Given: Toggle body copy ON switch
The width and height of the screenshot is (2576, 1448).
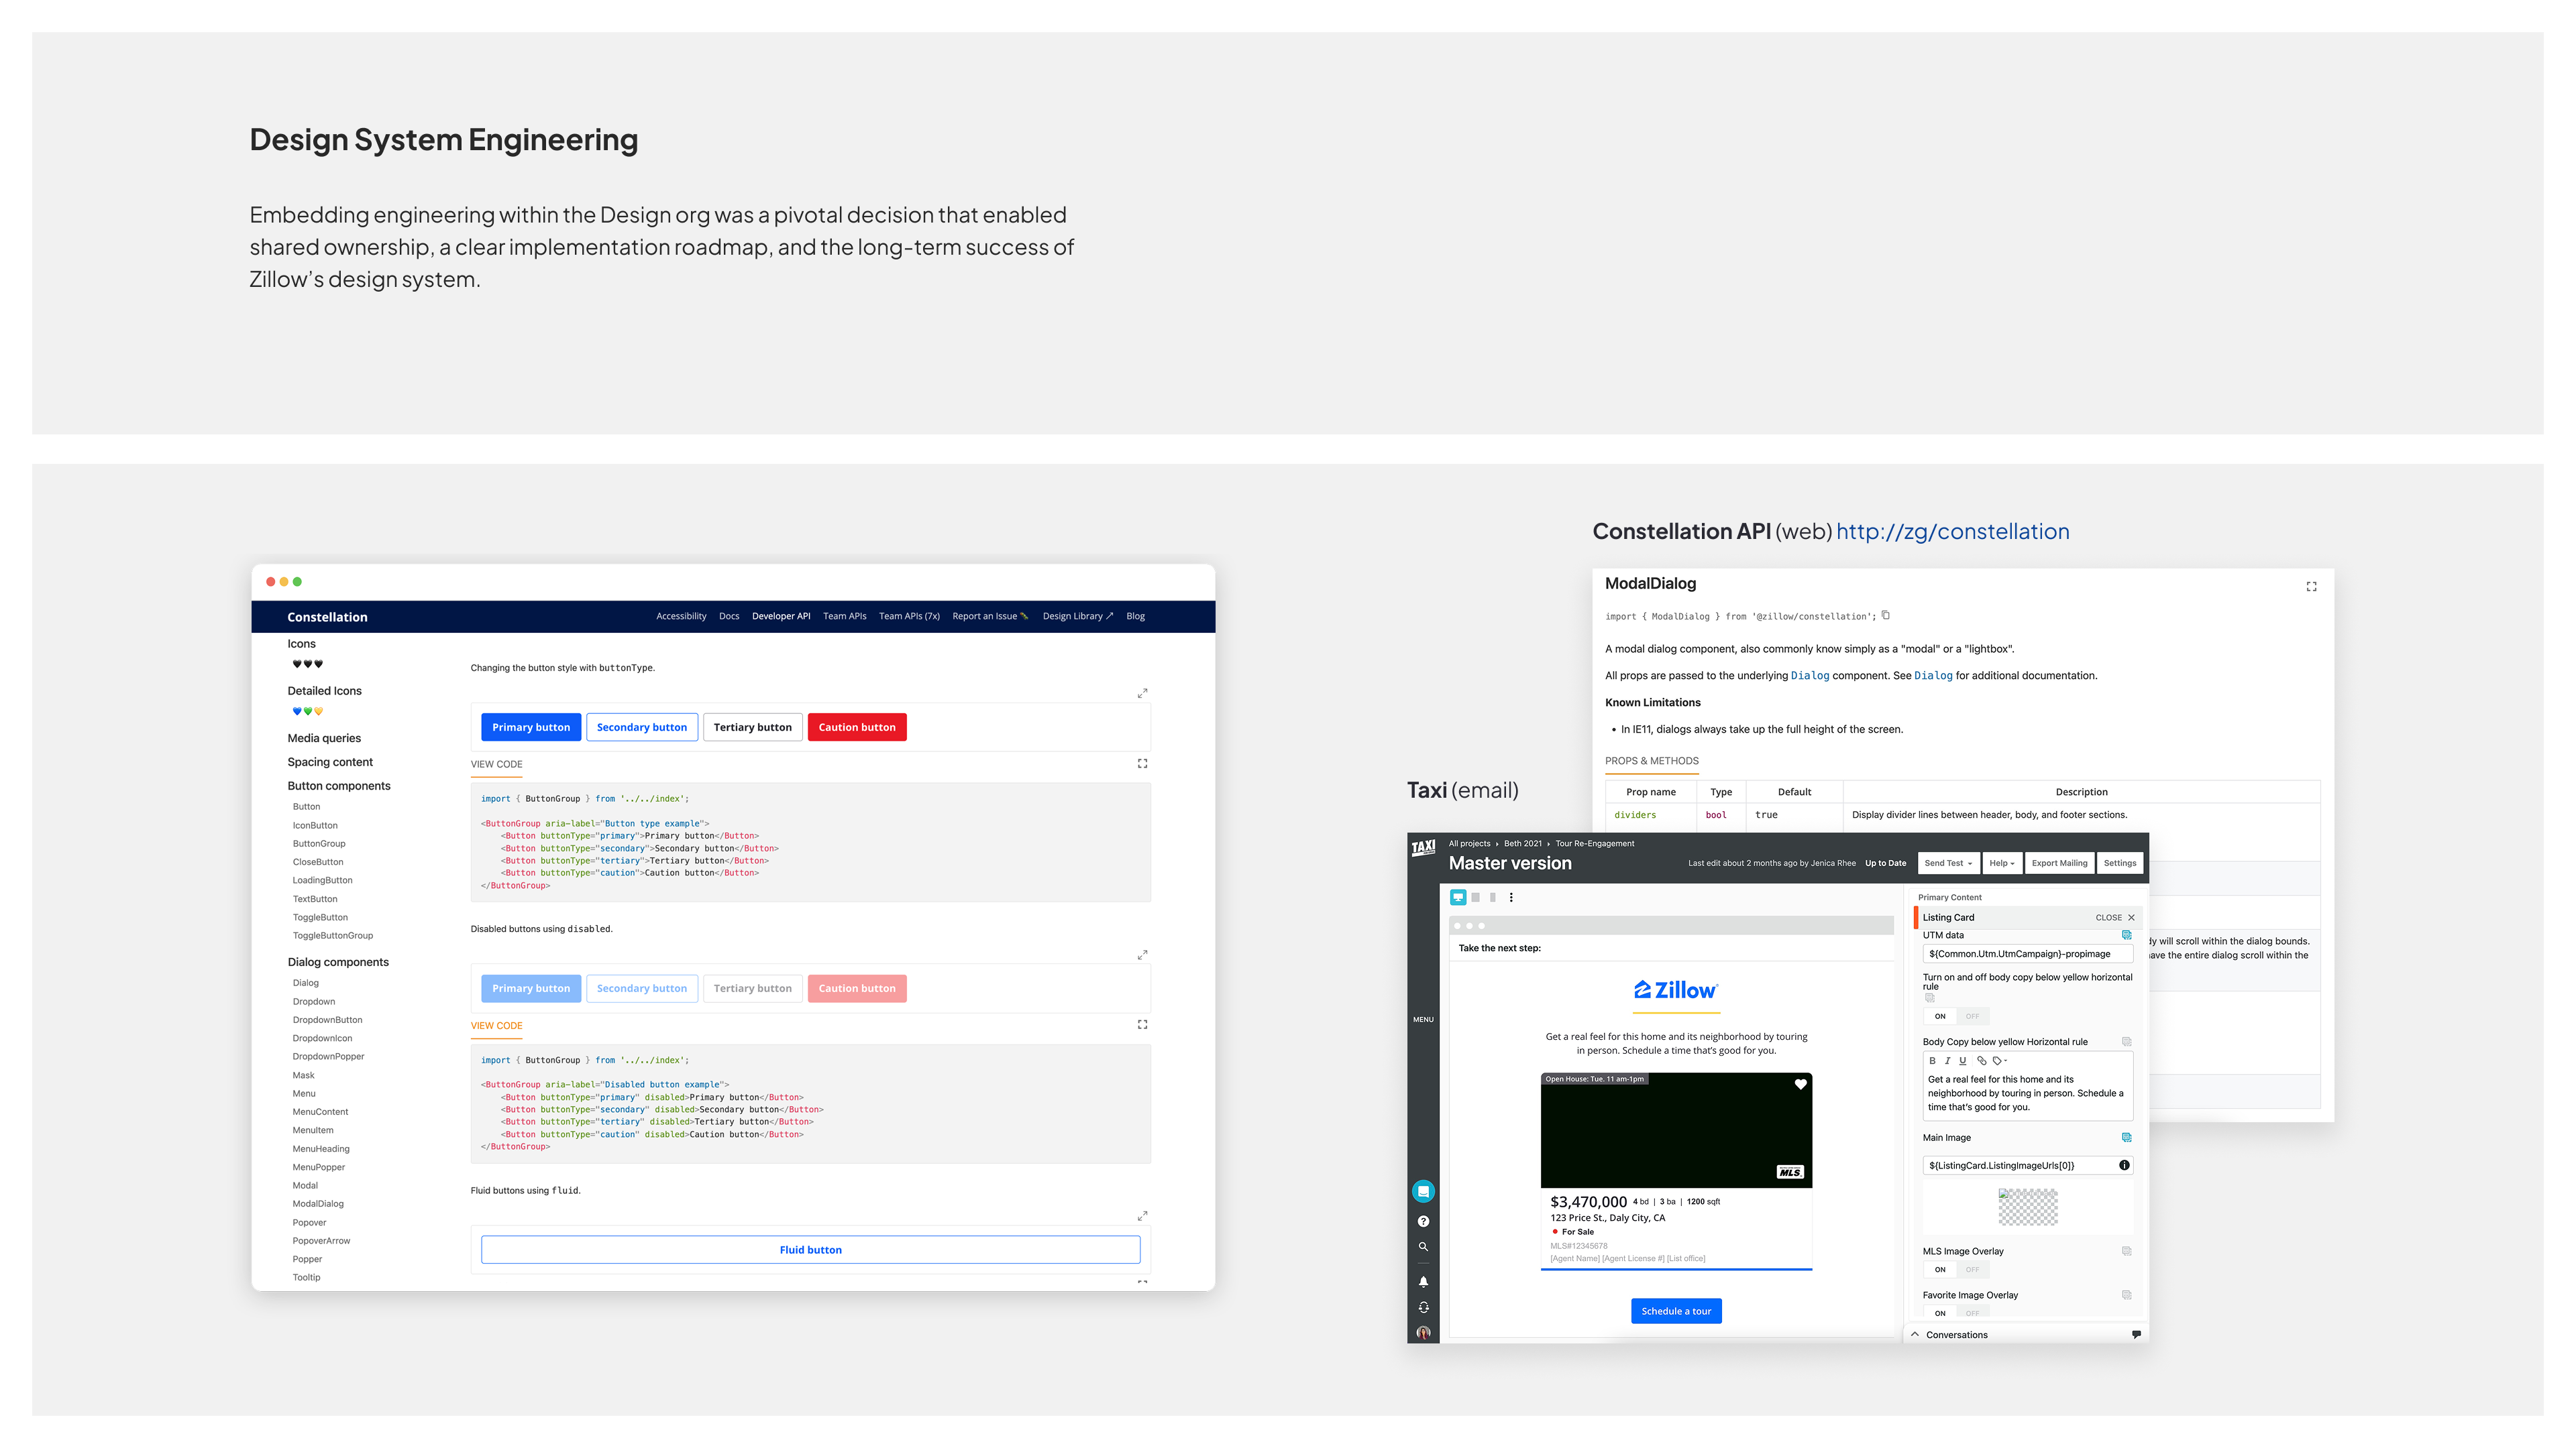Looking at the screenshot, I should click(1939, 1016).
